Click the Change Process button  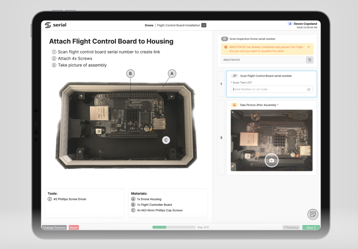point(54,228)
